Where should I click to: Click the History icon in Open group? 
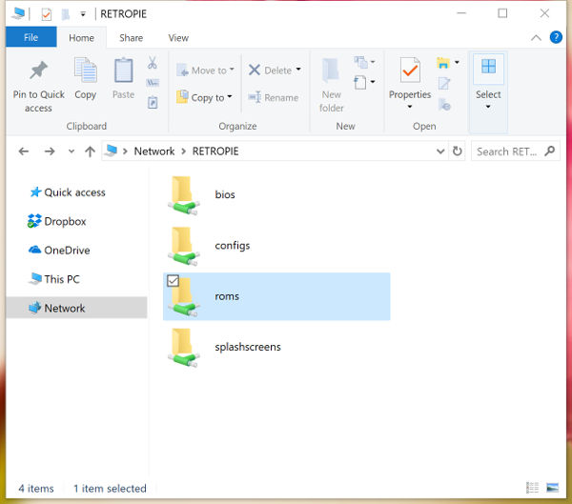444,104
